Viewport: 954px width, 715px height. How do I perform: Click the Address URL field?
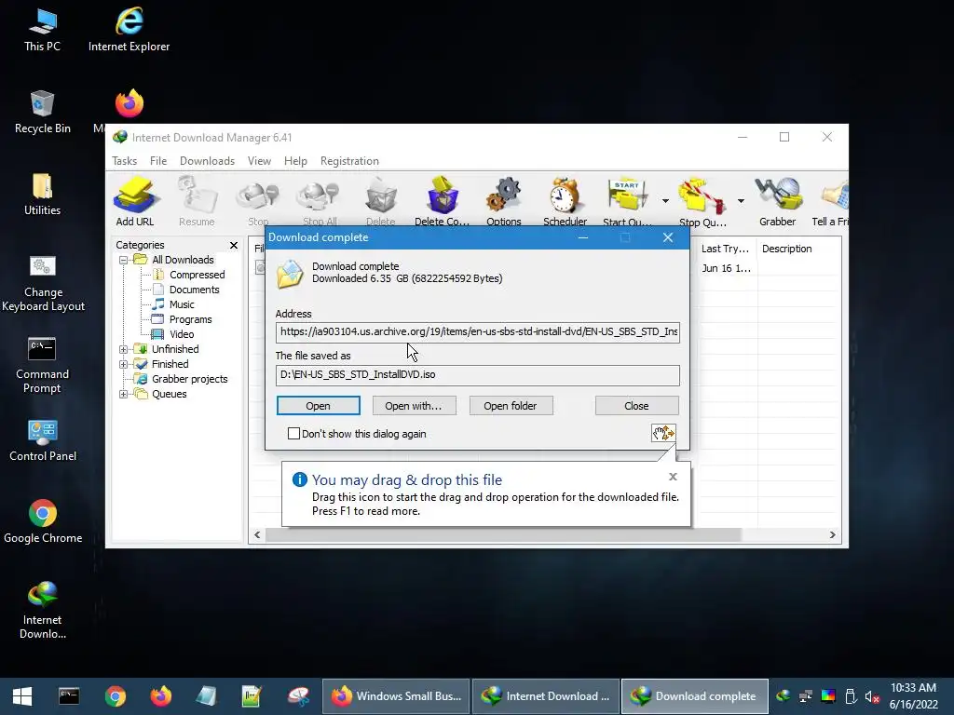478,332
